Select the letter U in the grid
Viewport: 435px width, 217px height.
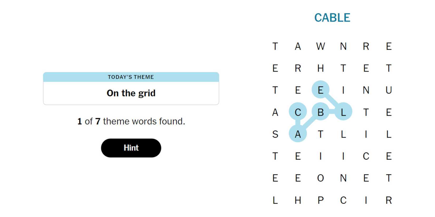pos(389,90)
